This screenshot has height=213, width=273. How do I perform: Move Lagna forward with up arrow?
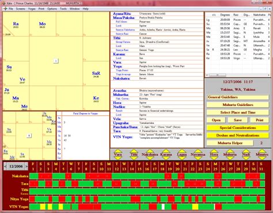tap(182, 151)
